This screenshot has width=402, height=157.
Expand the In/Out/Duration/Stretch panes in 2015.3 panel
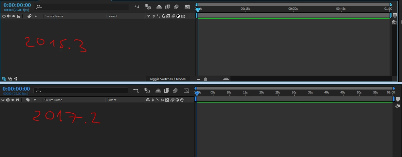click(x=16, y=79)
